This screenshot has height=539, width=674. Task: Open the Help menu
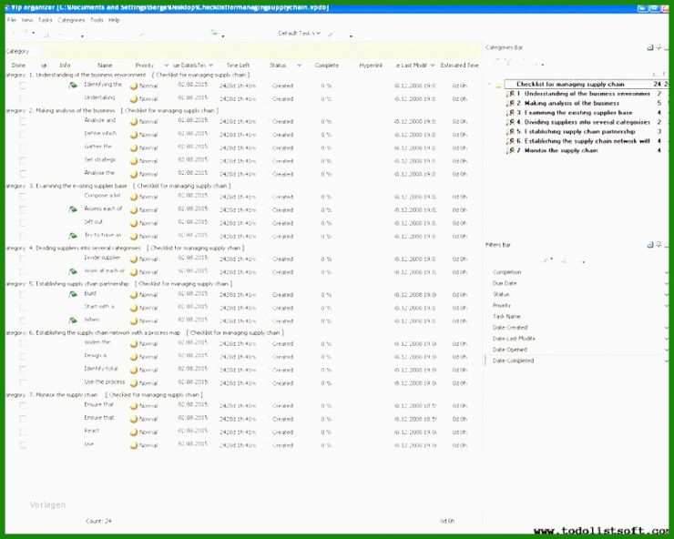pyautogui.click(x=114, y=20)
